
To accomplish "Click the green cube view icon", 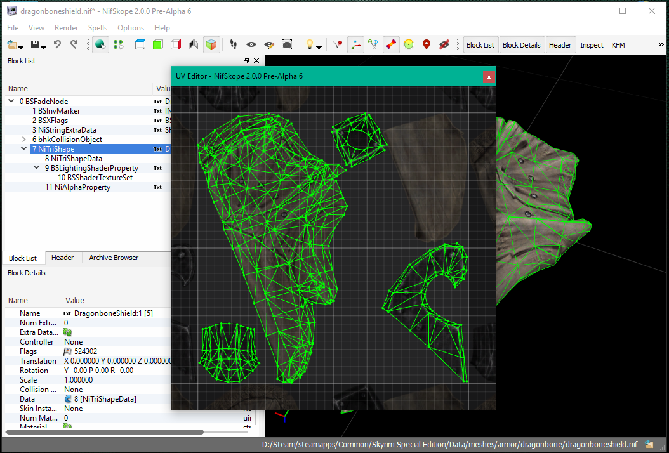I will click(x=158, y=45).
